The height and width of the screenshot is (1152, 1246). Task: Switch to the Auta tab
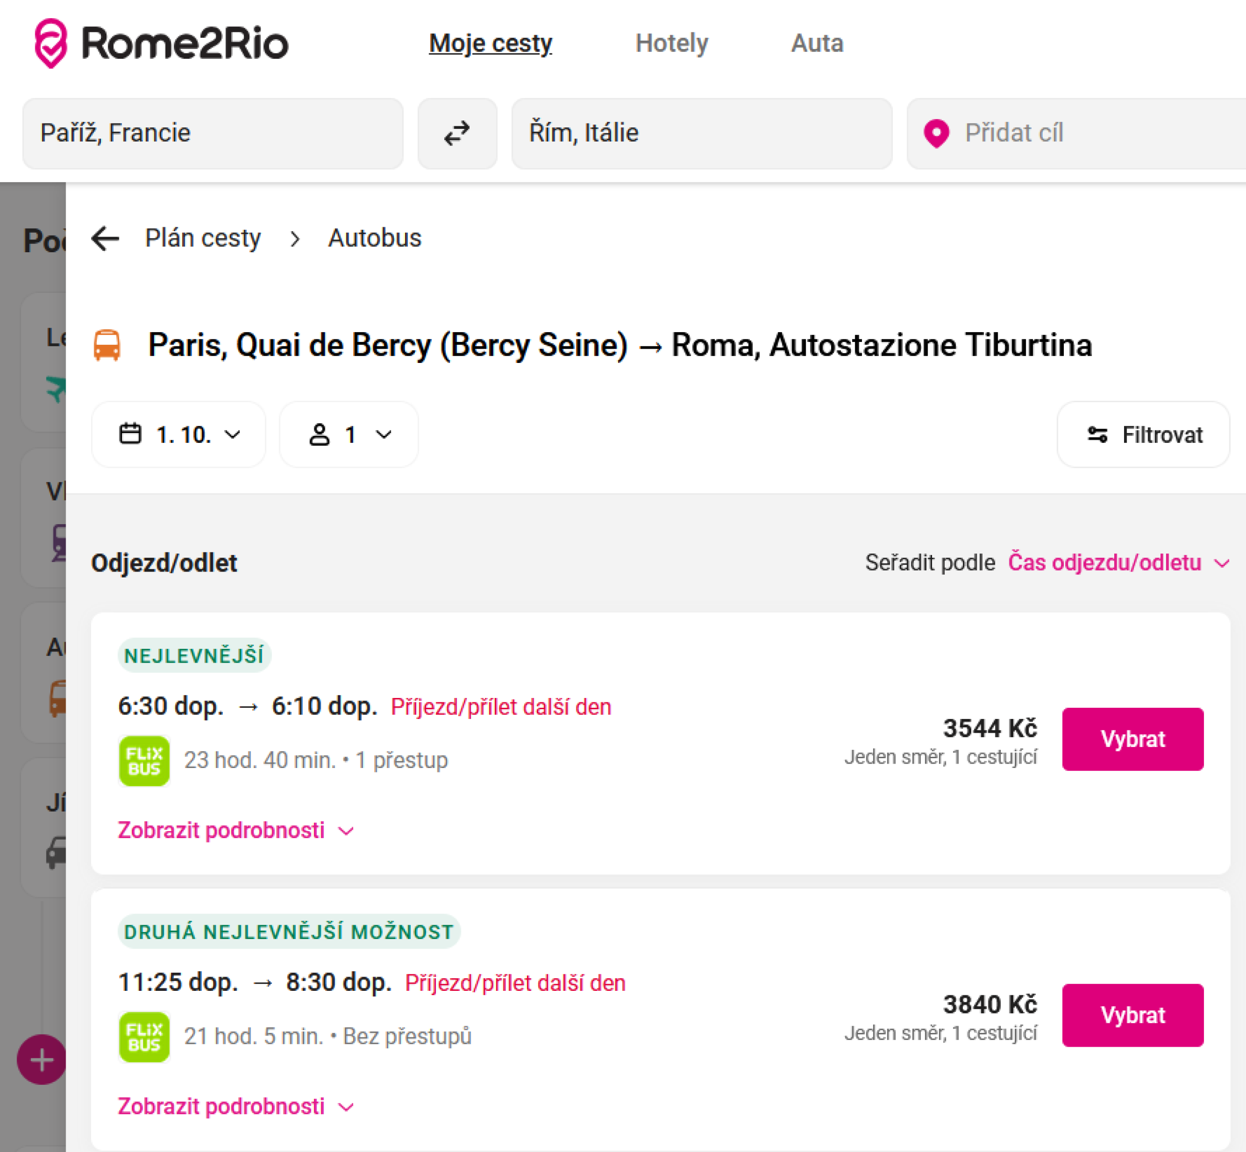tap(816, 43)
